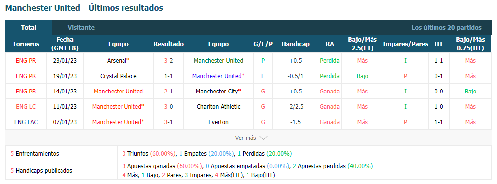This screenshot has width=497, height=184.
Task: Open Charlton Athletic team page
Action: click(x=218, y=107)
